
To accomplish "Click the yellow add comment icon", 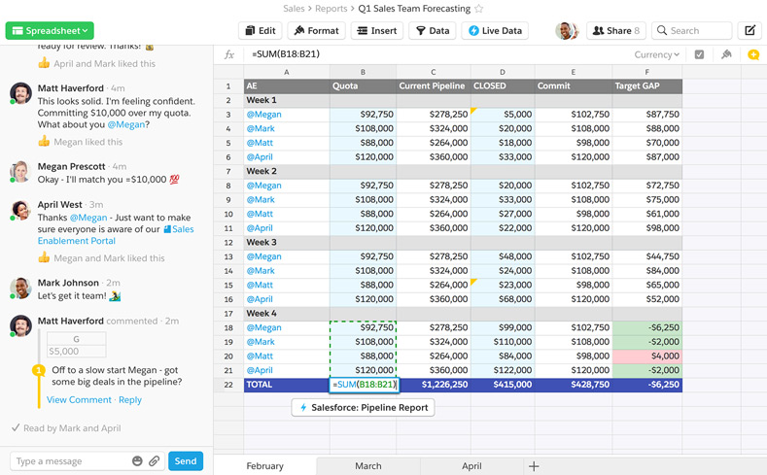I will click(752, 55).
